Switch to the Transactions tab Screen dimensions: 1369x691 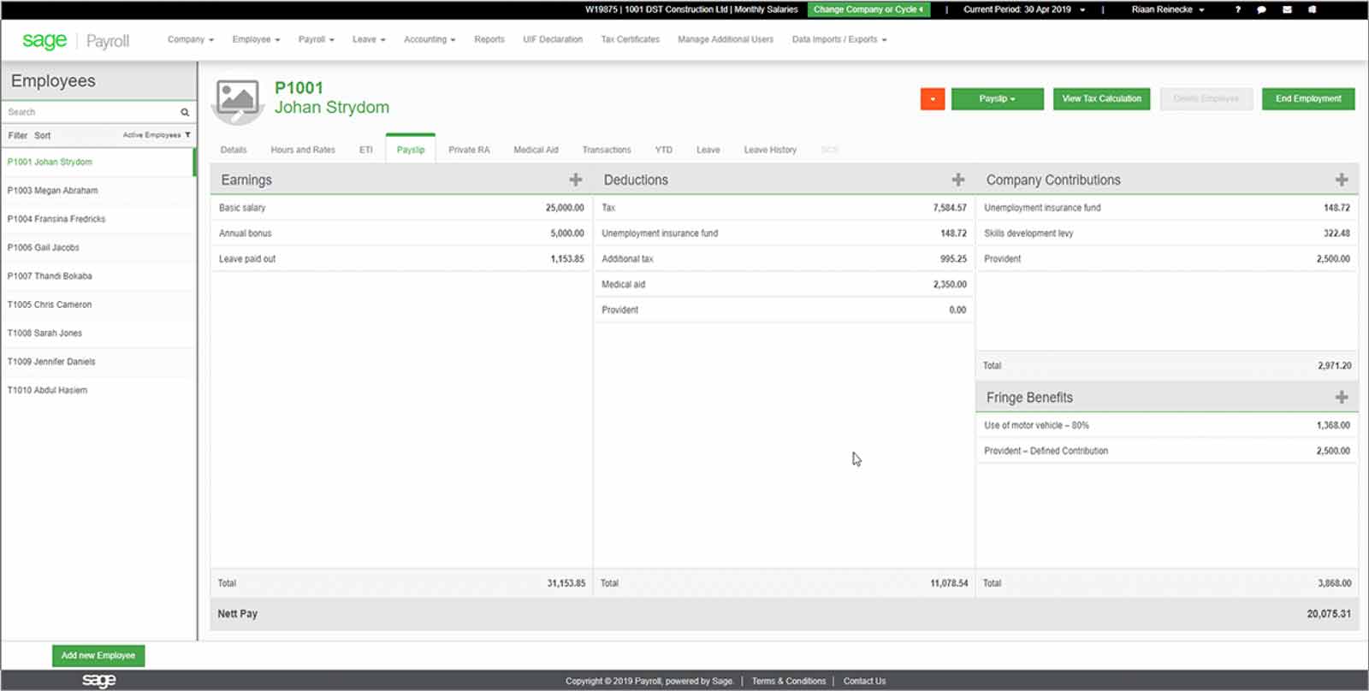click(607, 150)
